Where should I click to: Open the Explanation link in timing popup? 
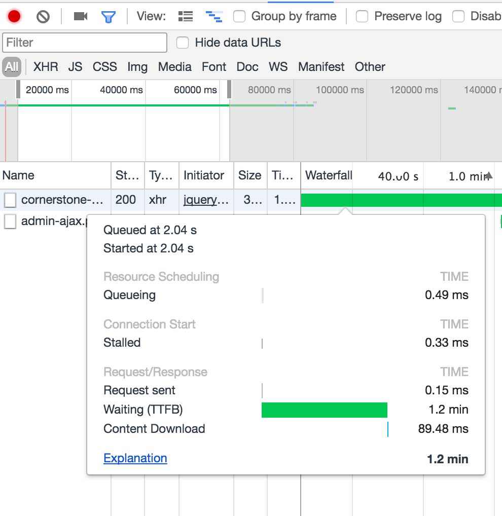click(x=135, y=458)
